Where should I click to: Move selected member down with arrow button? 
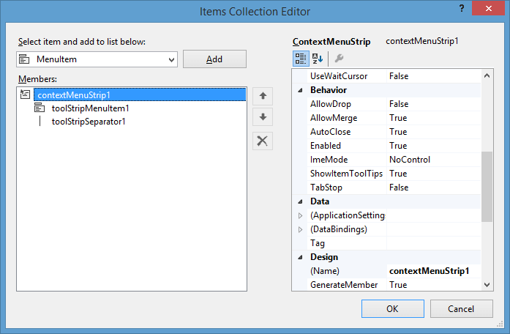[x=263, y=117]
